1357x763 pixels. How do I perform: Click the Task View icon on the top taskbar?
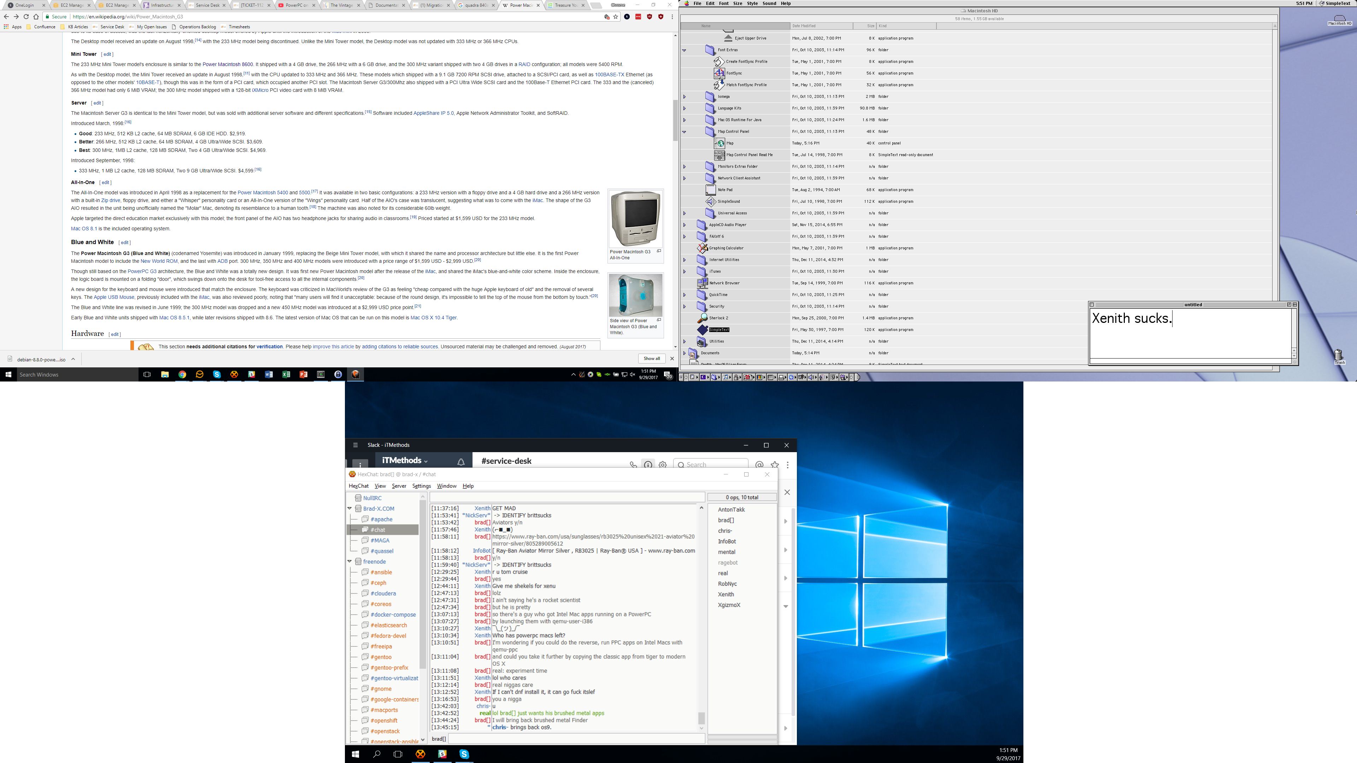(147, 374)
